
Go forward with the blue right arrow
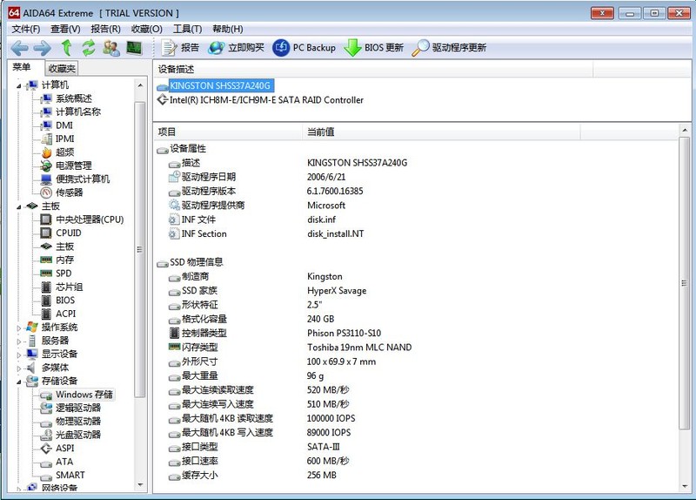[42, 48]
